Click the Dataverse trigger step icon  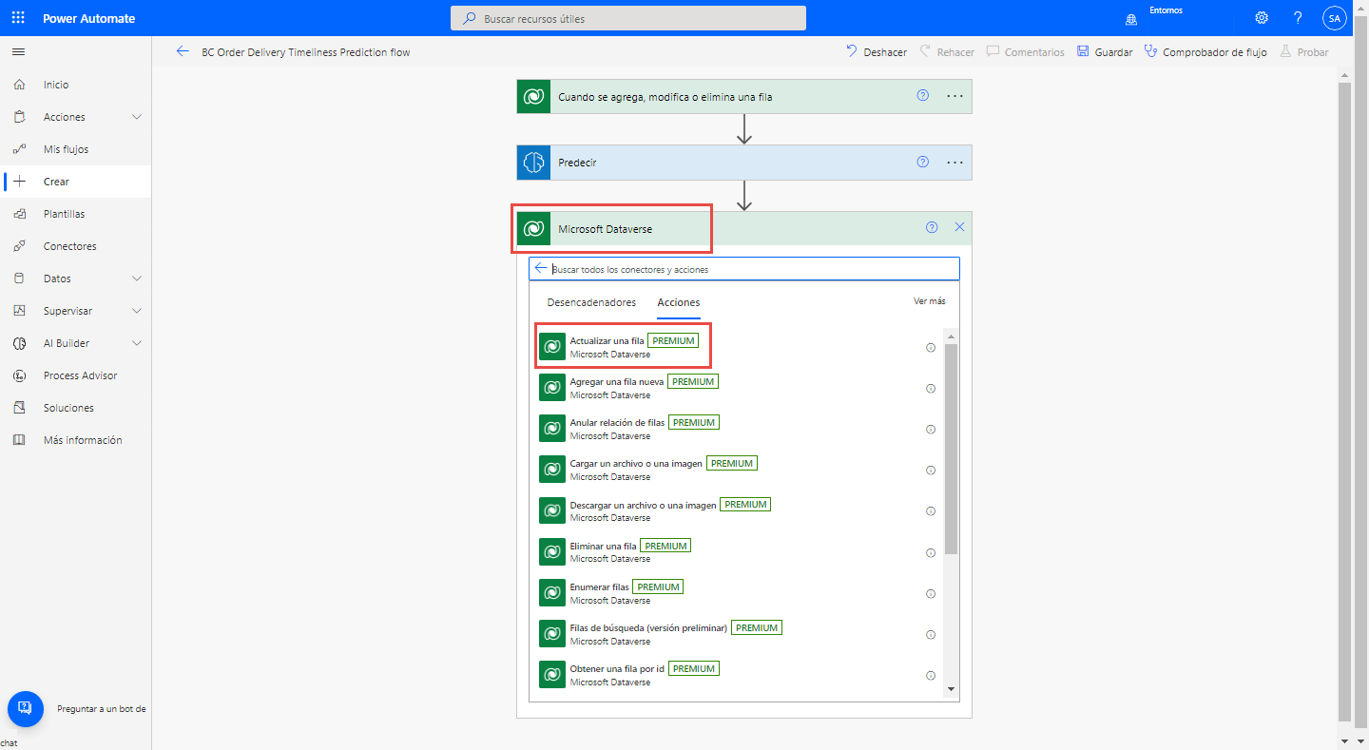click(533, 96)
